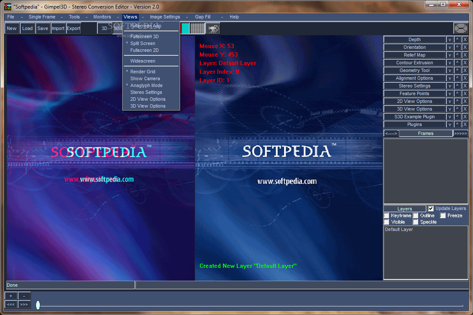This screenshot has width=473, height=315.
Task: Click the show camera toolbar icon
Action: 213,28
